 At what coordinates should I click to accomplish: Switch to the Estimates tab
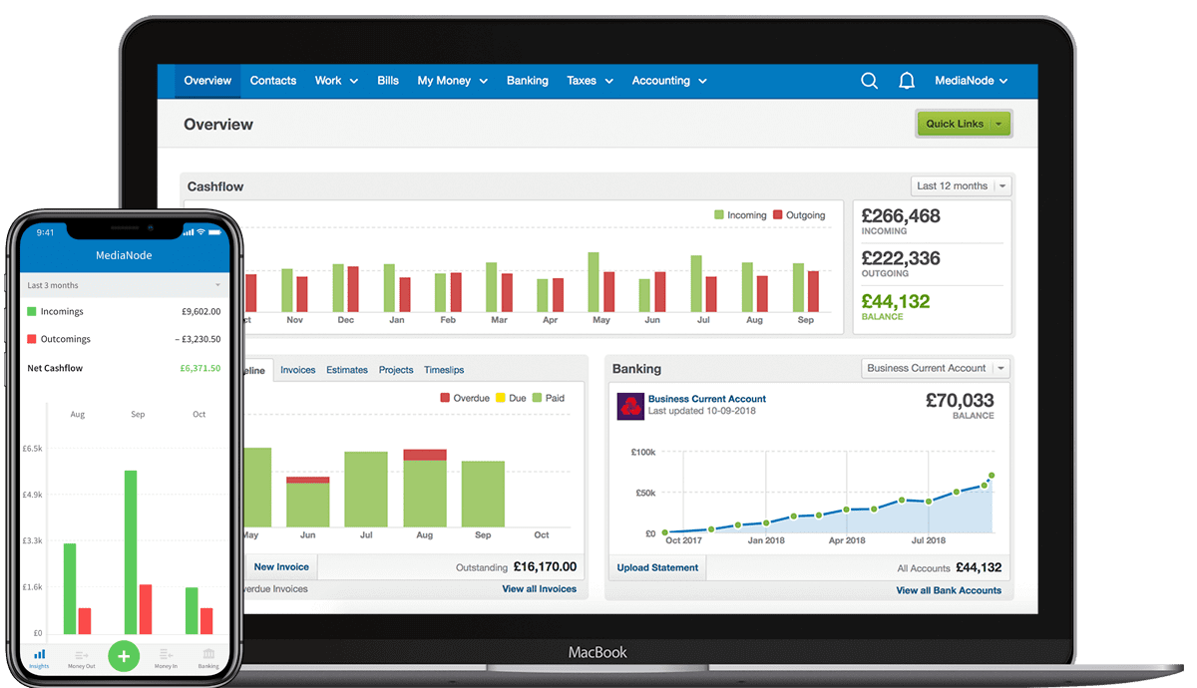(347, 370)
